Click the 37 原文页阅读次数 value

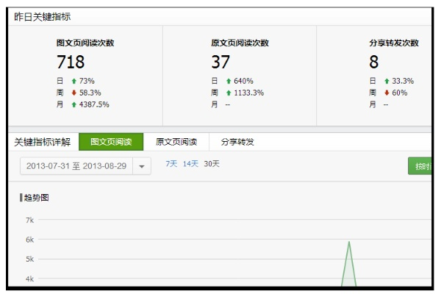point(220,62)
